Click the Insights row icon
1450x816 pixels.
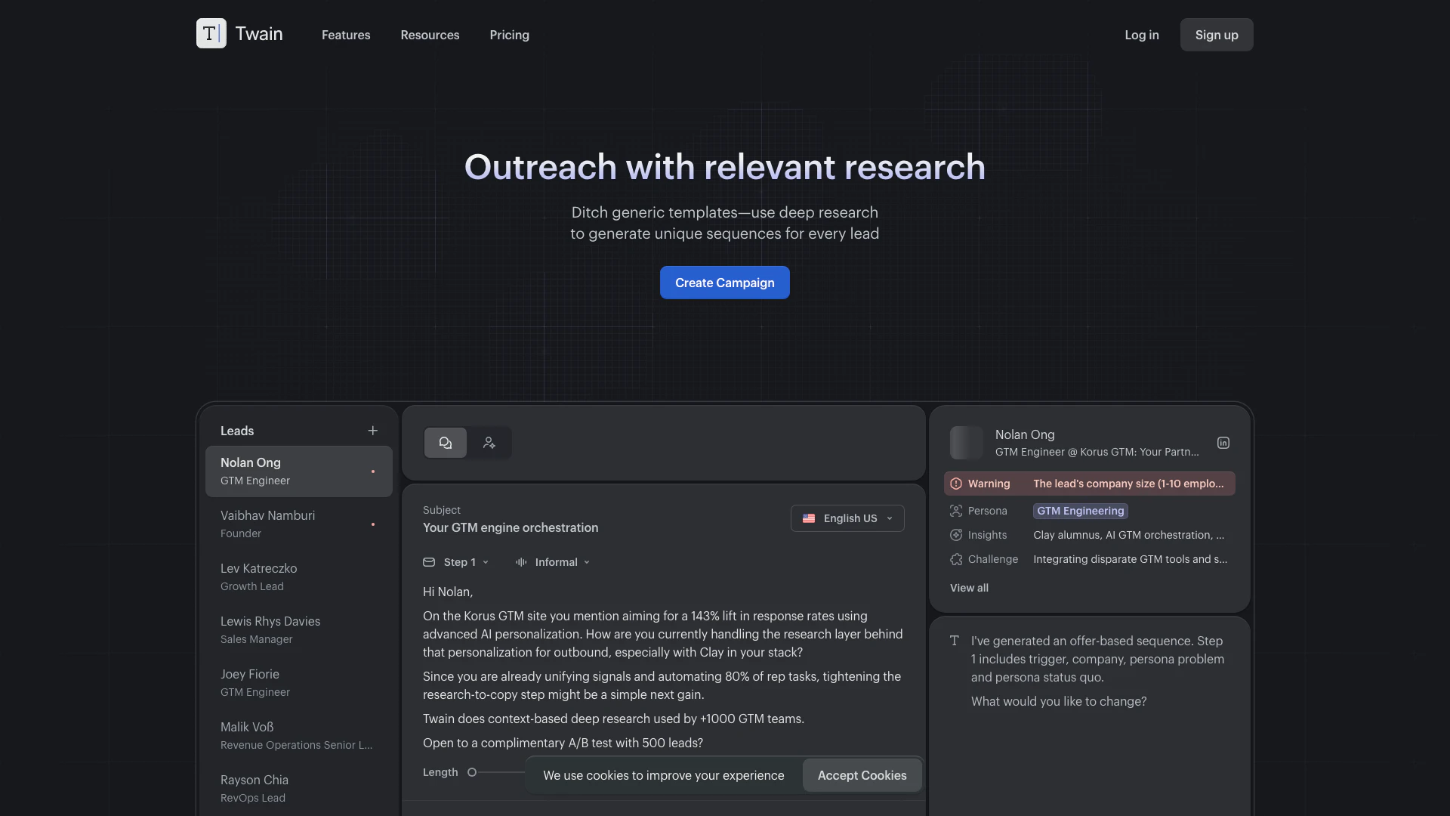click(x=956, y=535)
